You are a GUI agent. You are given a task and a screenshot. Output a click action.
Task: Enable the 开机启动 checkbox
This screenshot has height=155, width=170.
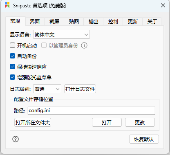point(12,45)
